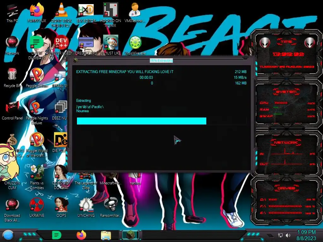Click the SYSTEM widget header
Screen dimensions: 323x242
[x=286, y=92]
